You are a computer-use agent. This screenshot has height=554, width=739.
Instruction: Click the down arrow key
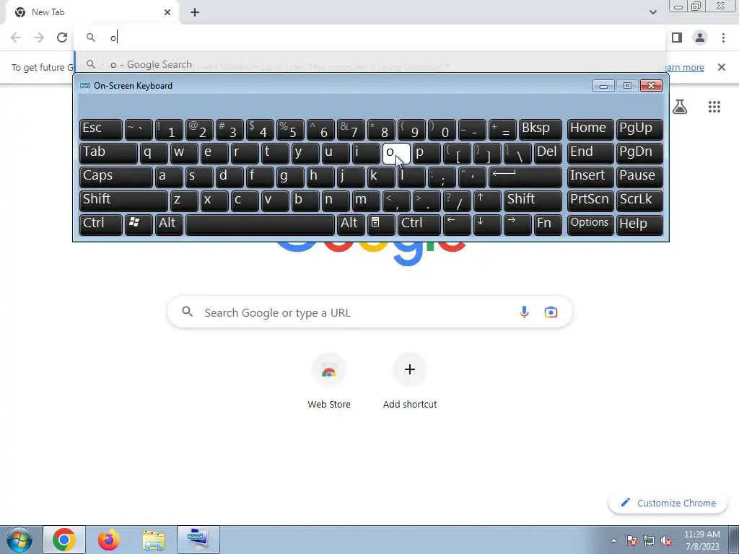tap(487, 224)
